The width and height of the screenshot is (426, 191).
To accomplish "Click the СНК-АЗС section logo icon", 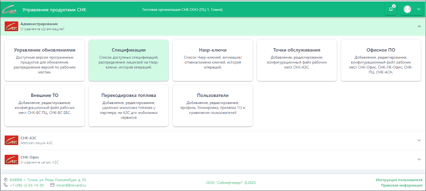I will 11,140.
